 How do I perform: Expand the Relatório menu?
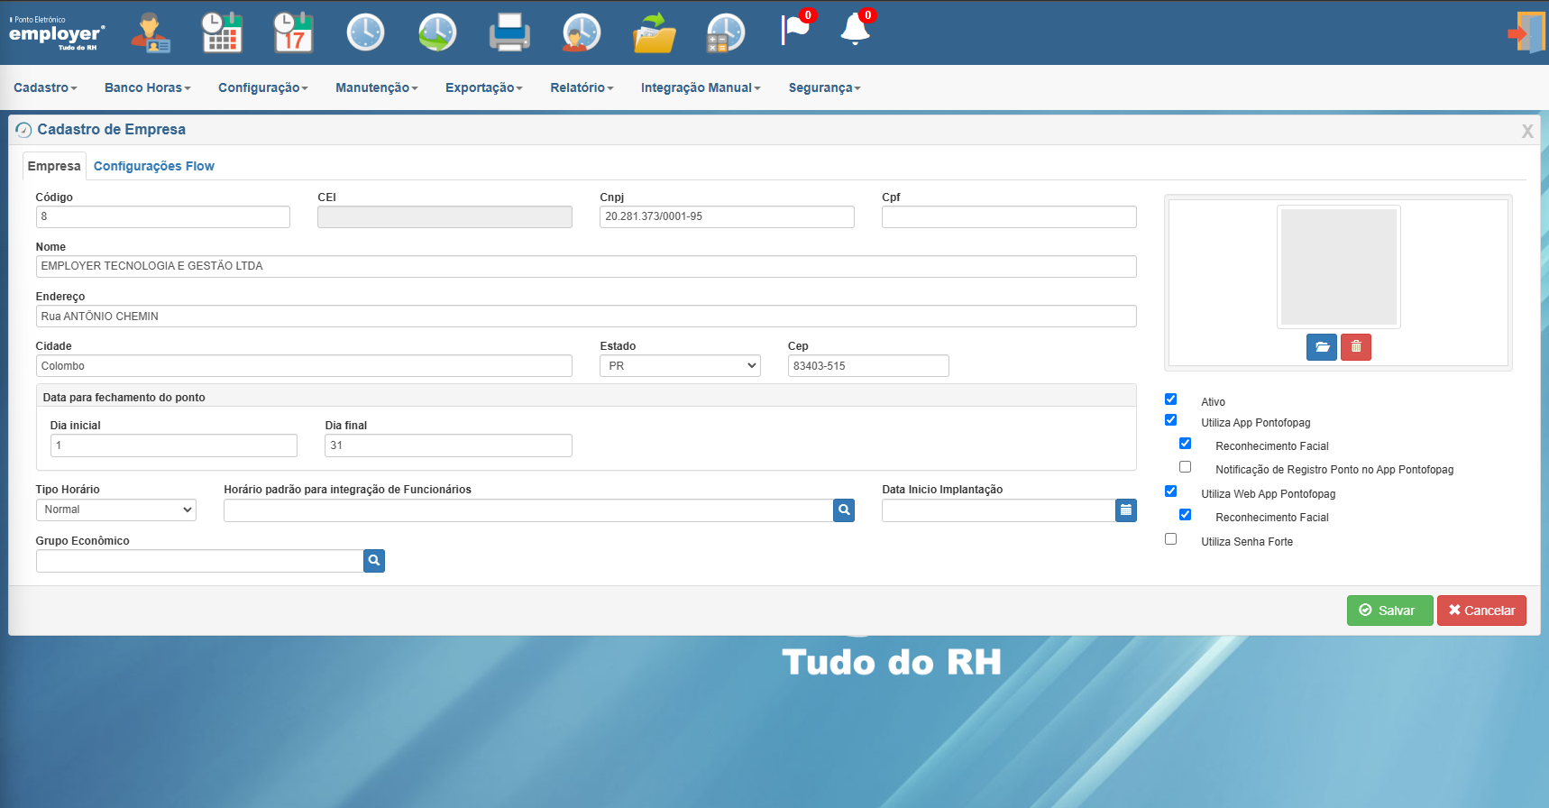click(582, 87)
